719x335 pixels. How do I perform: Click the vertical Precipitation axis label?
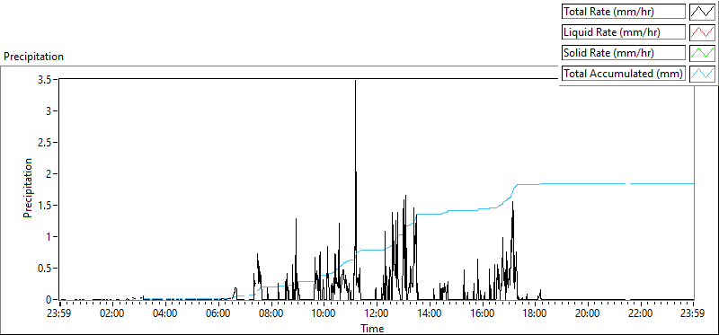[28, 189]
